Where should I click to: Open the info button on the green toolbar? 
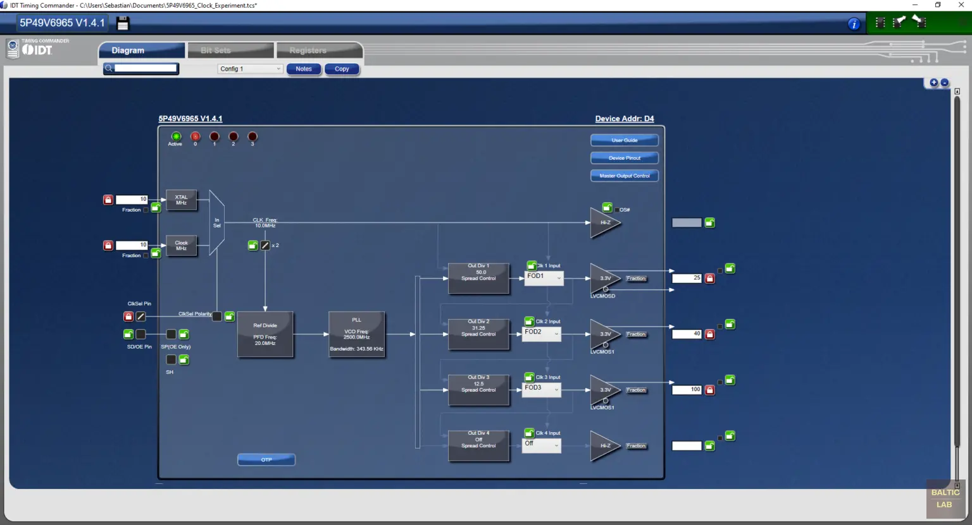(853, 23)
